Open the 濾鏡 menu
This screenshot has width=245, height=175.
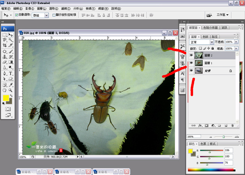tap(65, 8)
